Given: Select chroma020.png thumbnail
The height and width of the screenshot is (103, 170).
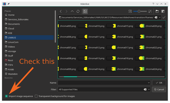Looking at the screenshot, I should (x=140, y=26).
